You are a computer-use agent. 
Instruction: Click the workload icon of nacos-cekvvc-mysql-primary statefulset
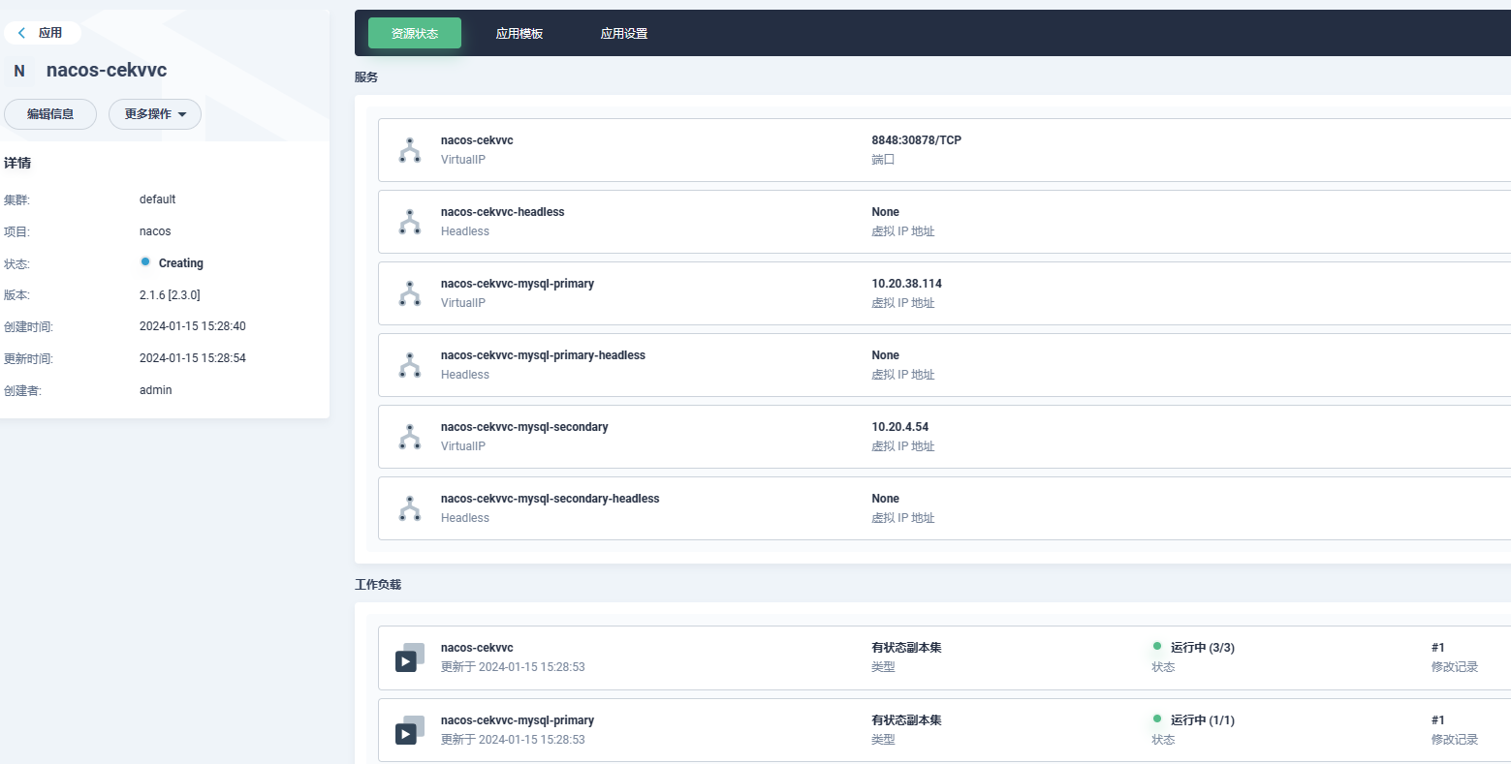(x=410, y=730)
